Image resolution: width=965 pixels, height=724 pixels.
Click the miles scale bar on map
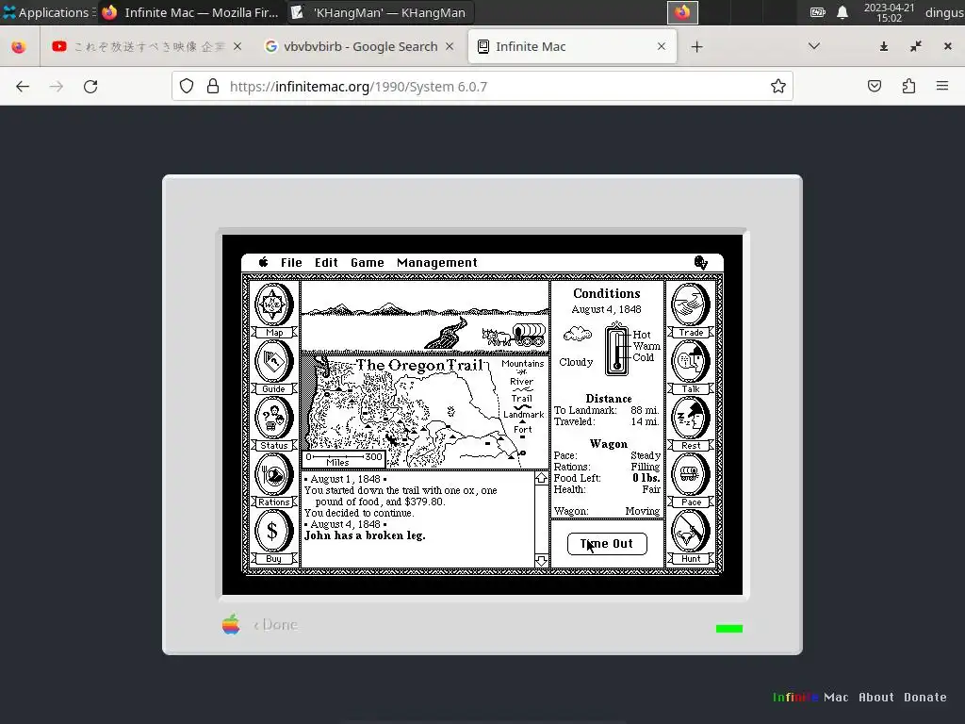pyautogui.click(x=343, y=459)
